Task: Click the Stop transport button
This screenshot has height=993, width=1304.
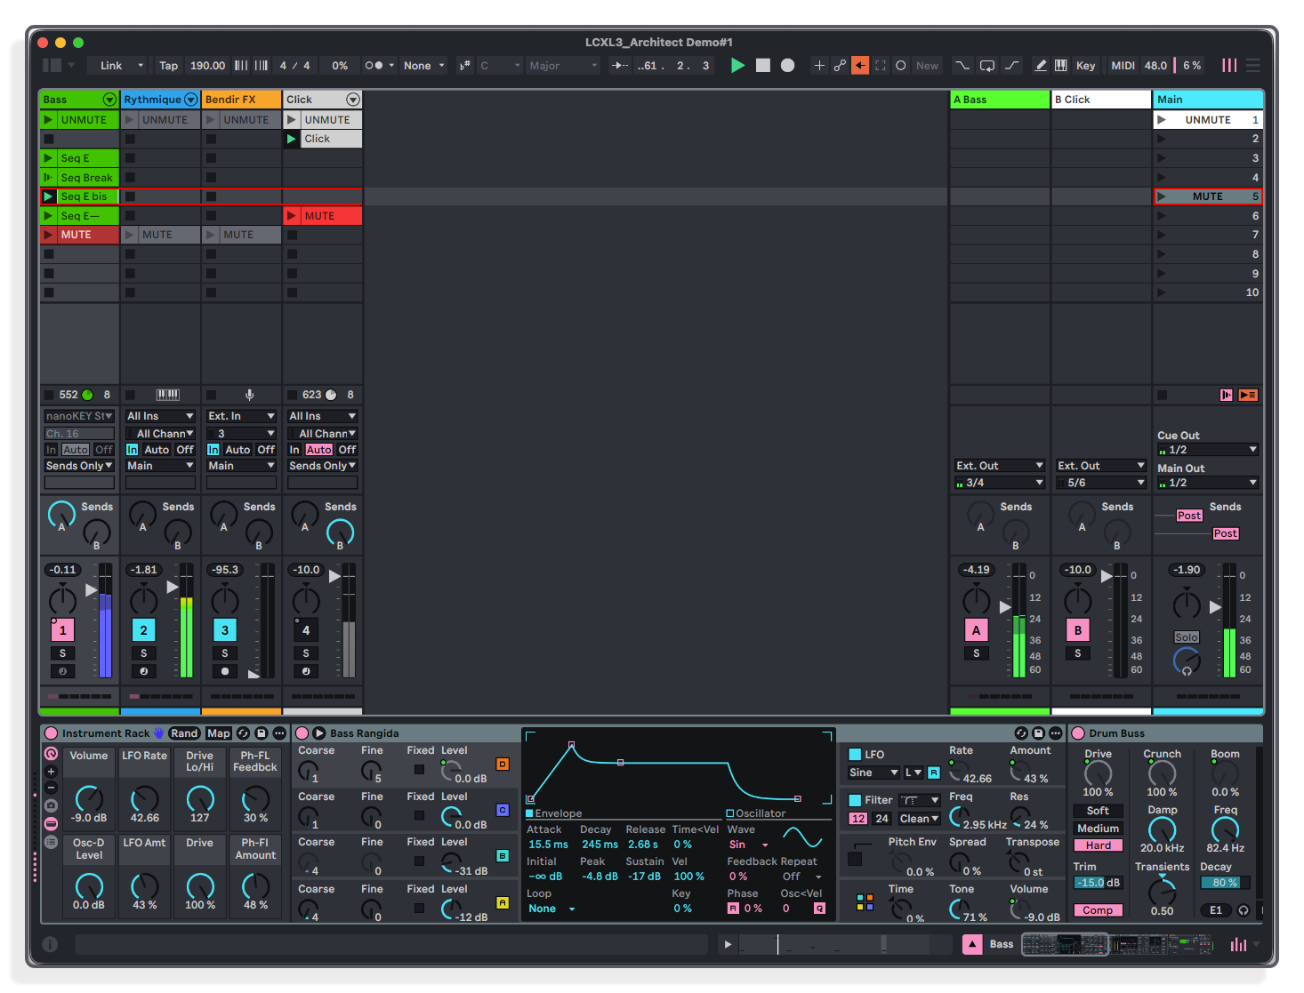Action: click(x=762, y=65)
